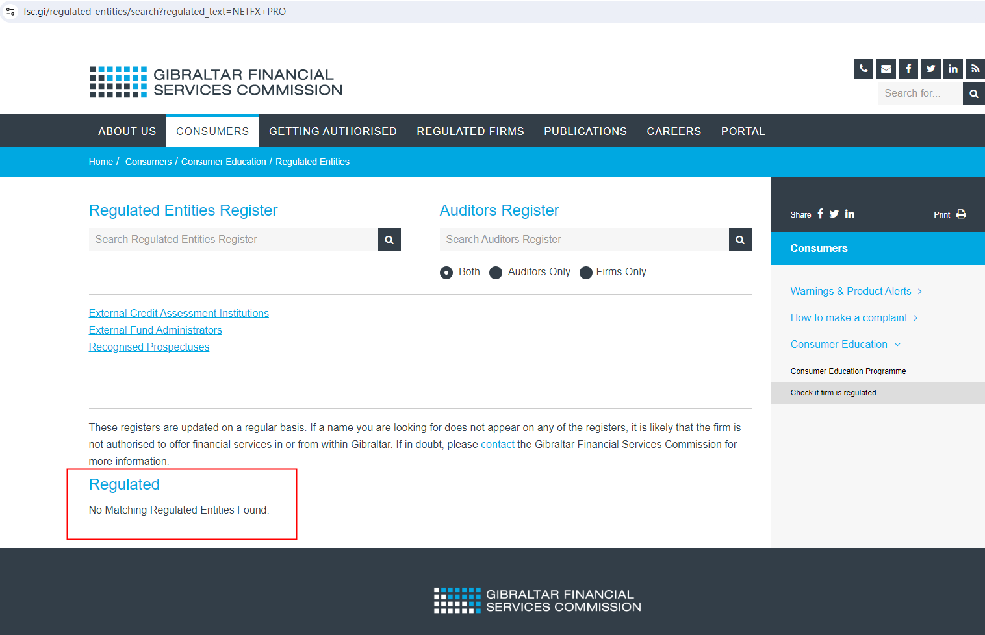
Task: Click the site info icon in address bar
Action: (x=10, y=12)
